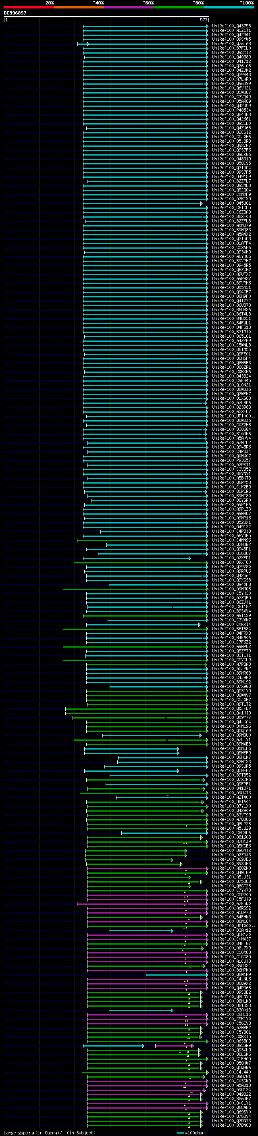This screenshot has width=258, height=1136.
Task: Select the UniRef100_A7NVF2 label
Action: click(231, 1028)
